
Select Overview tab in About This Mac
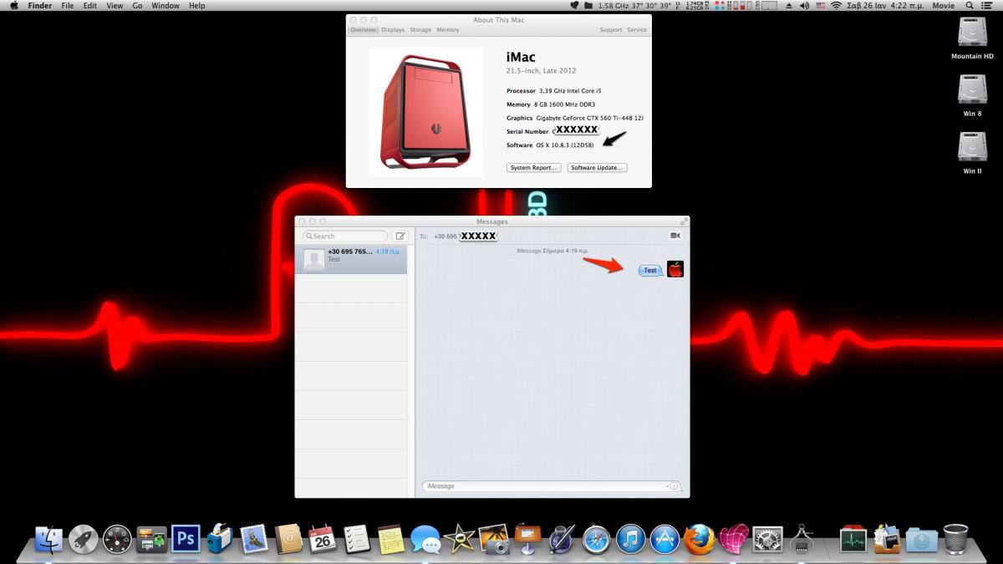click(363, 30)
